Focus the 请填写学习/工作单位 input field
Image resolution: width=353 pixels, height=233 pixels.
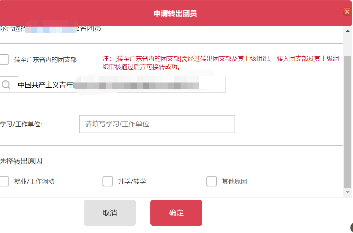pos(157,124)
